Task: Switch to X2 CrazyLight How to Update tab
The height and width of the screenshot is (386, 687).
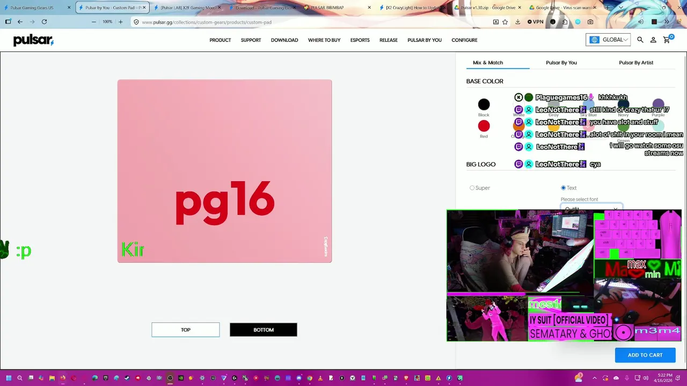Action: pyautogui.click(x=411, y=8)
